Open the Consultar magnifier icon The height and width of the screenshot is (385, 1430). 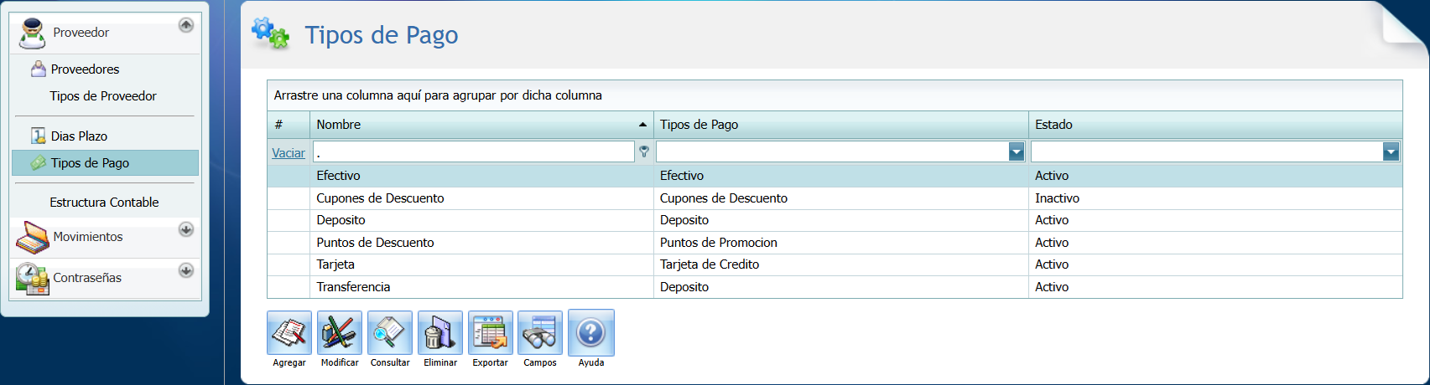click(x=390, y=333)
